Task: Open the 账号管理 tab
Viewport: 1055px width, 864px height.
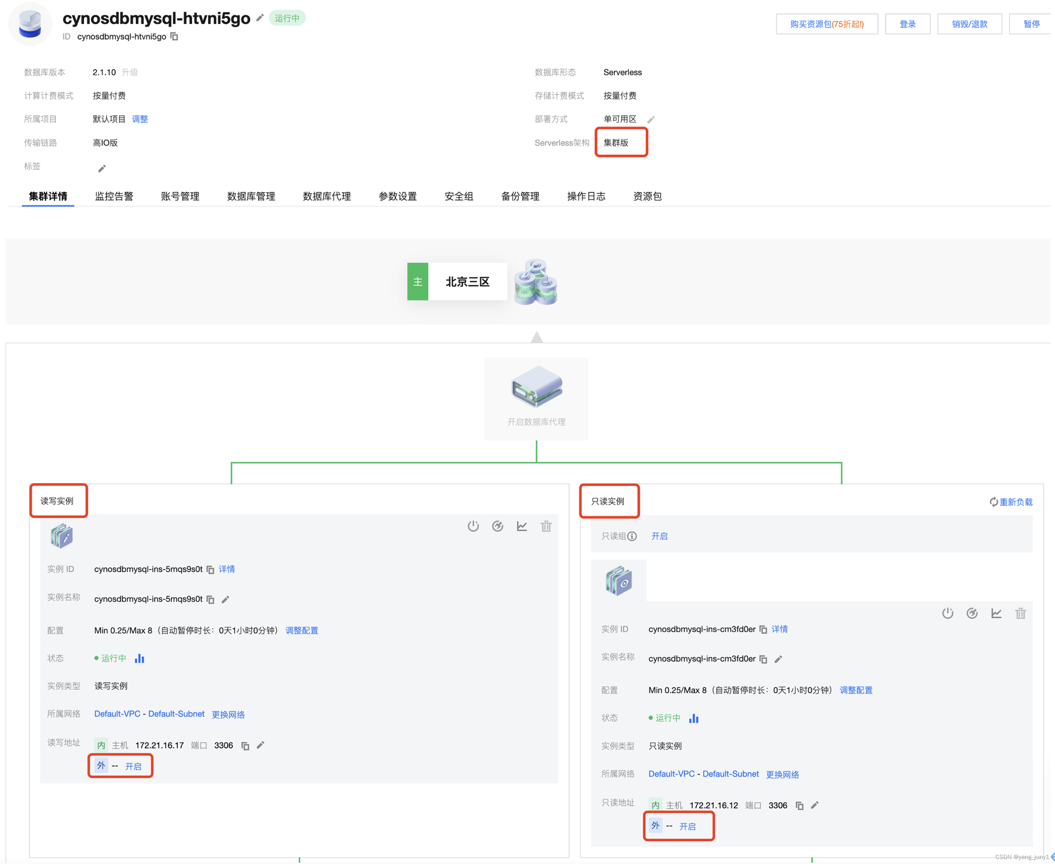Action: (180, 196)
